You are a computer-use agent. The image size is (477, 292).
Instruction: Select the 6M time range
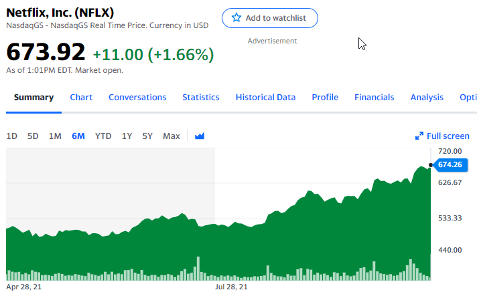[78, 136]
